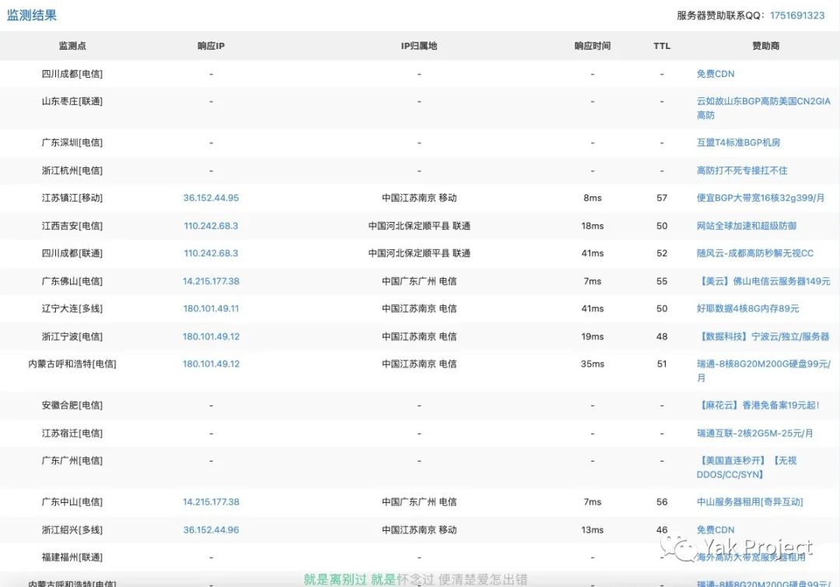Click the 8ms response time value
Viewport: 840px width, 587px height.
(x=593, y=198)
